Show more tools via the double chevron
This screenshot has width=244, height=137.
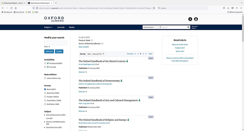237,8
